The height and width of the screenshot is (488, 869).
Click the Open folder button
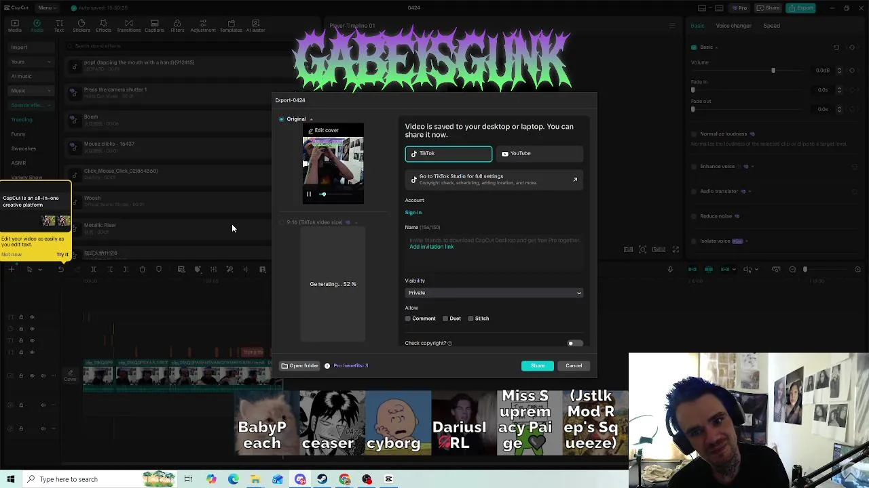(299, 366)
